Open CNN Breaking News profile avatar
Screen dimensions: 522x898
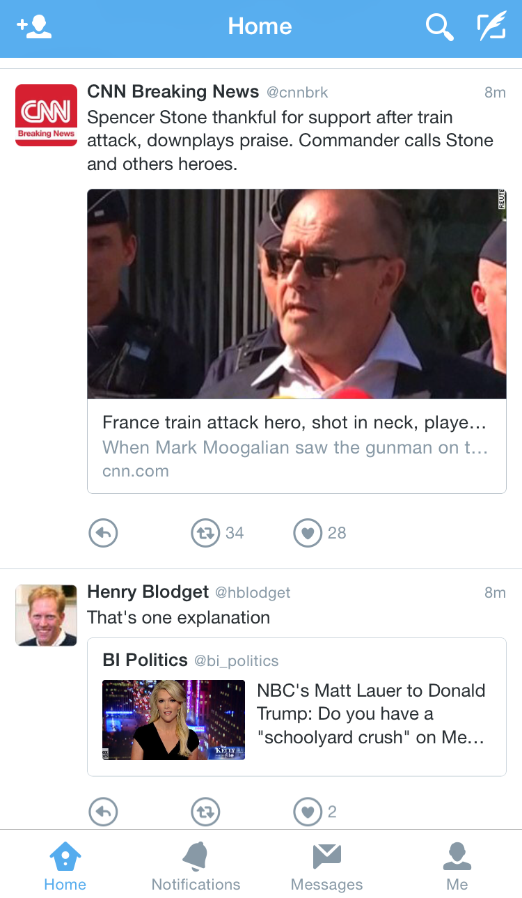point(46,115)
